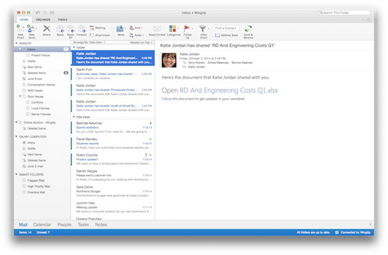The image size is (388, 255).
Task: Collapse the Sync Issues folder
Action: [20, 97]
